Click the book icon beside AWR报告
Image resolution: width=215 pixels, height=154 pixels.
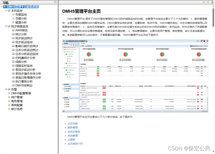(x=13, y=30)
